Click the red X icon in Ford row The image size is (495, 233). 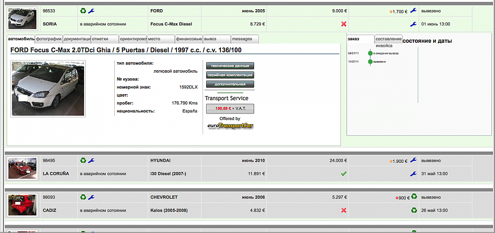344,24
